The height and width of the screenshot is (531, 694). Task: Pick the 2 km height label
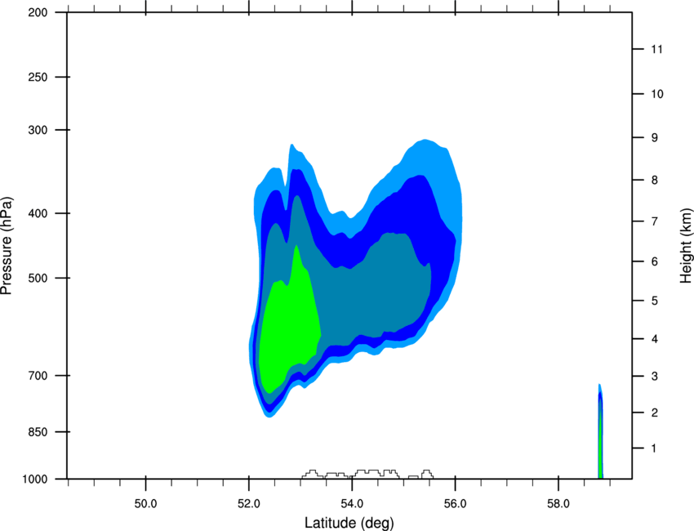655,413
